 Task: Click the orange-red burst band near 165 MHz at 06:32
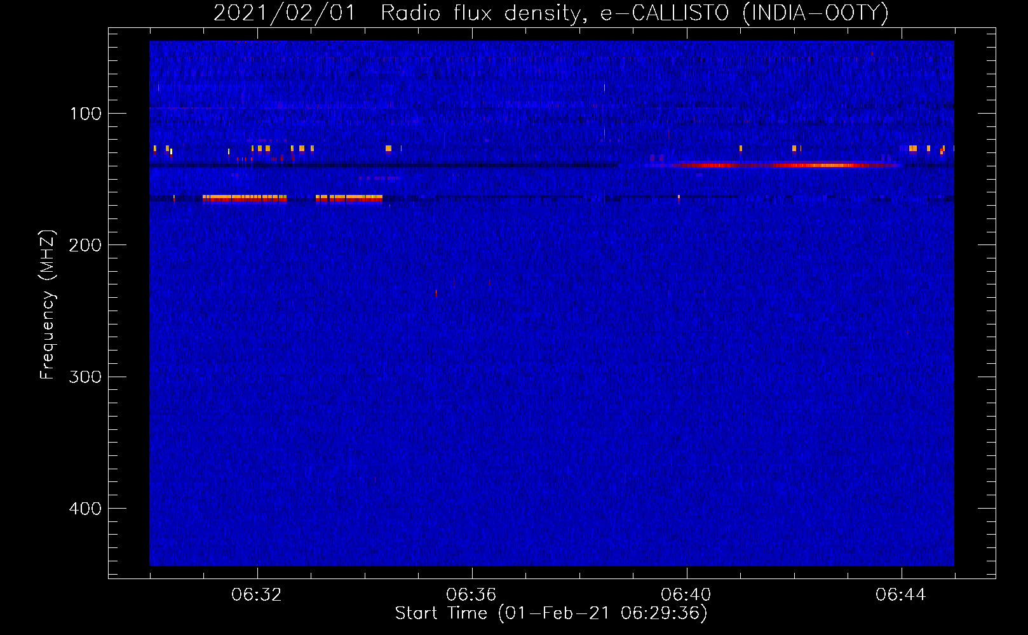click(x=245, y=198)
